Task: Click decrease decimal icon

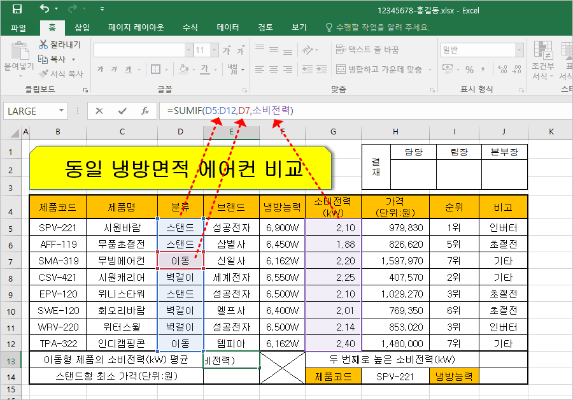Action: coord(517,69)
